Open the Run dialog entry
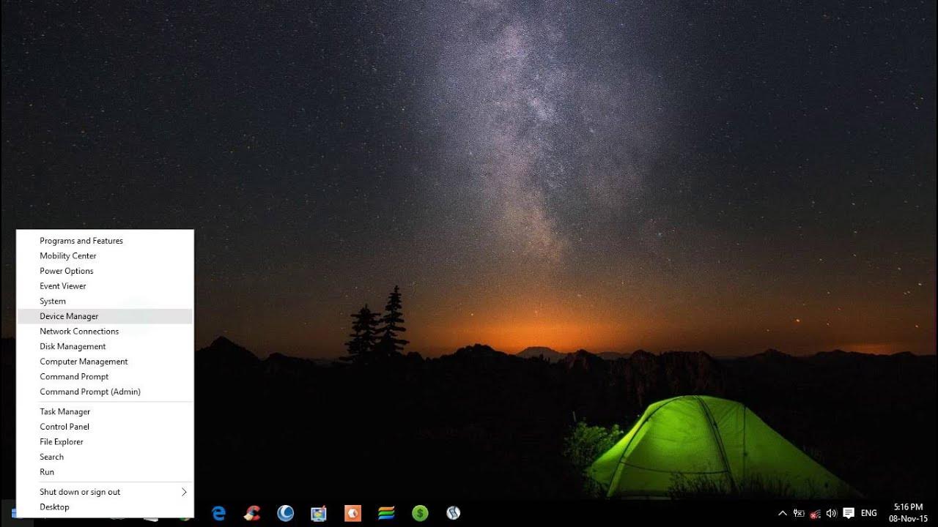This screenshot has height=527, width=938. coord(105,472)
